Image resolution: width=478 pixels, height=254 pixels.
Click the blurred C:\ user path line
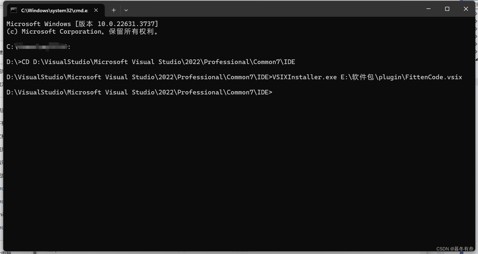point(39,47)
